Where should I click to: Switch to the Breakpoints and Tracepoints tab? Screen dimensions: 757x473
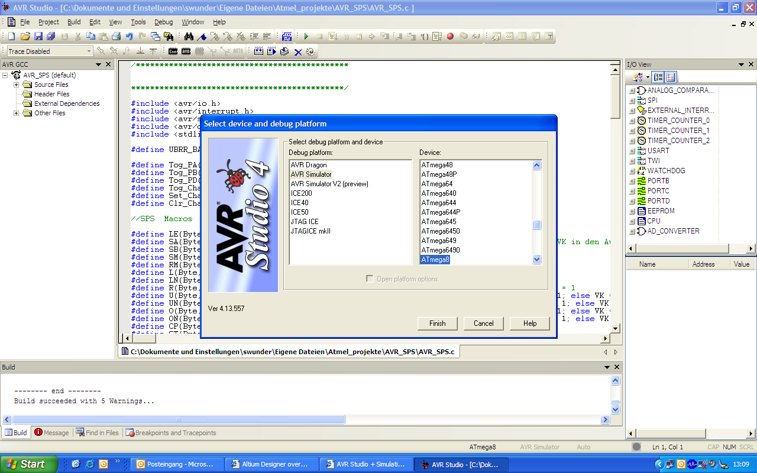pyautogui.click(x=171, y=433)
